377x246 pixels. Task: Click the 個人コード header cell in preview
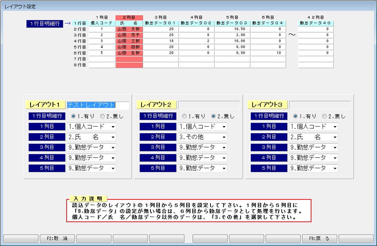(x=102, y=23)
